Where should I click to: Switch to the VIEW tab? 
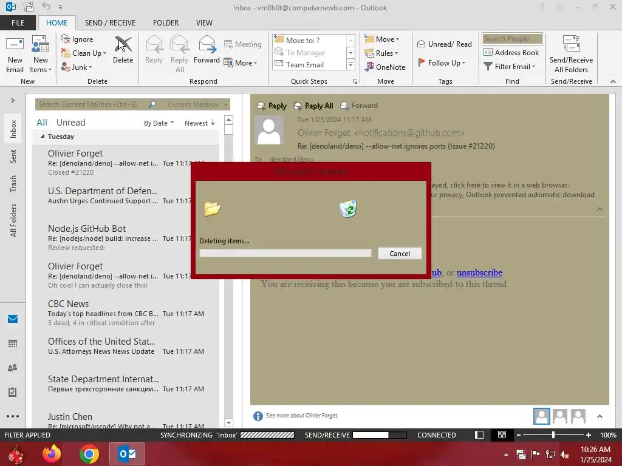pos(204,22)
